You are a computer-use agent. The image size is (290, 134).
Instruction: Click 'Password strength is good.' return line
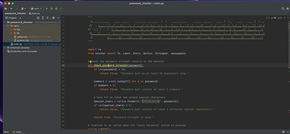click(x=124, y=118)
